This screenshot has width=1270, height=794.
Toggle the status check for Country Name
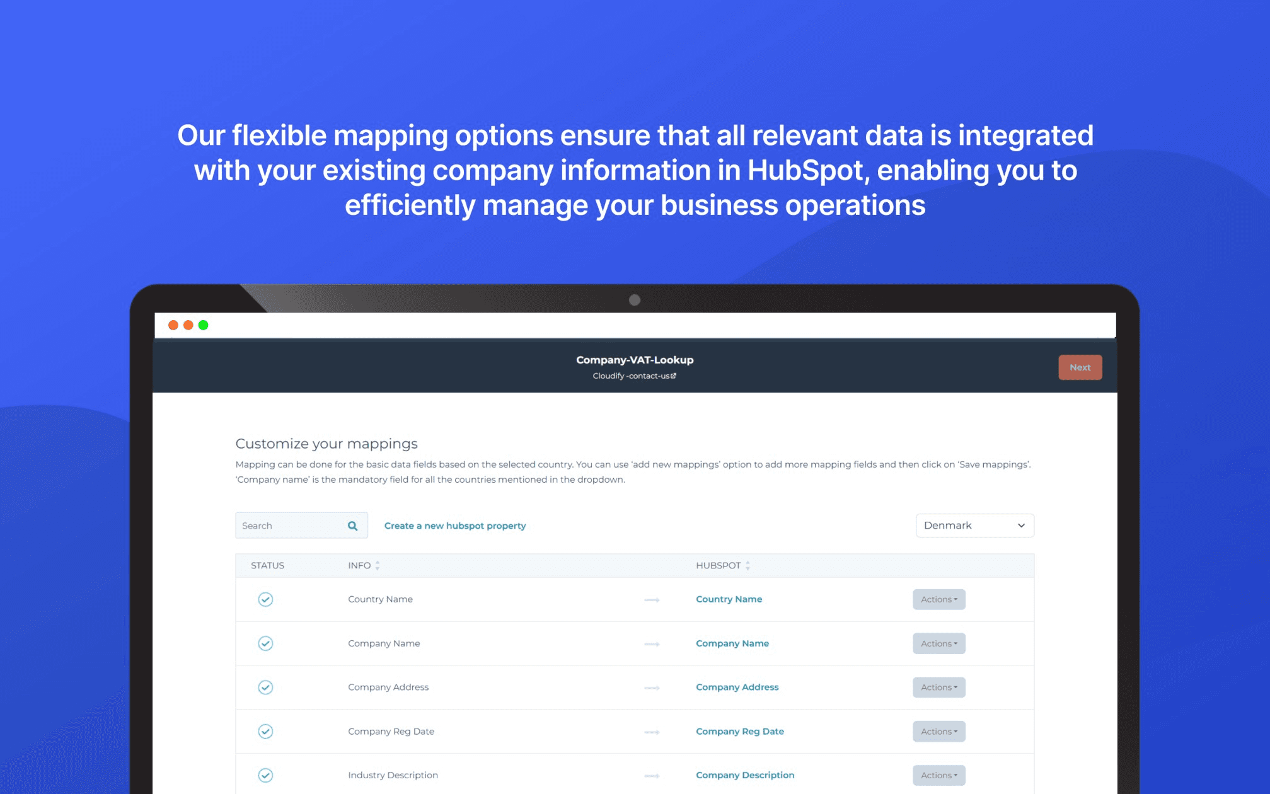(265, 599)
